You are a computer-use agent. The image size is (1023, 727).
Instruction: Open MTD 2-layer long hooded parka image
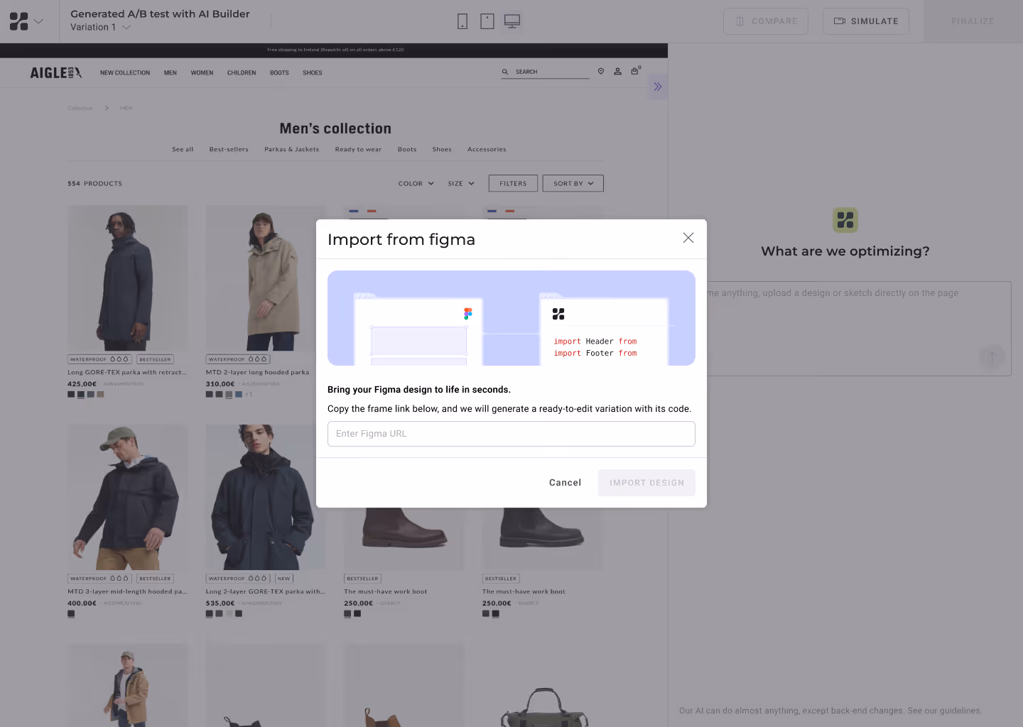[x=261, y=278]
